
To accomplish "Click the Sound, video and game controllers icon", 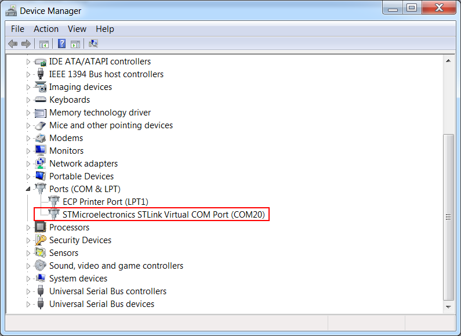I will [41, 266].
